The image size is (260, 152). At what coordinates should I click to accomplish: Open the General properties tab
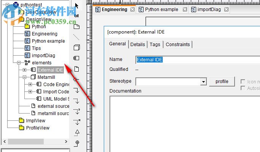(x=117, y=44)
